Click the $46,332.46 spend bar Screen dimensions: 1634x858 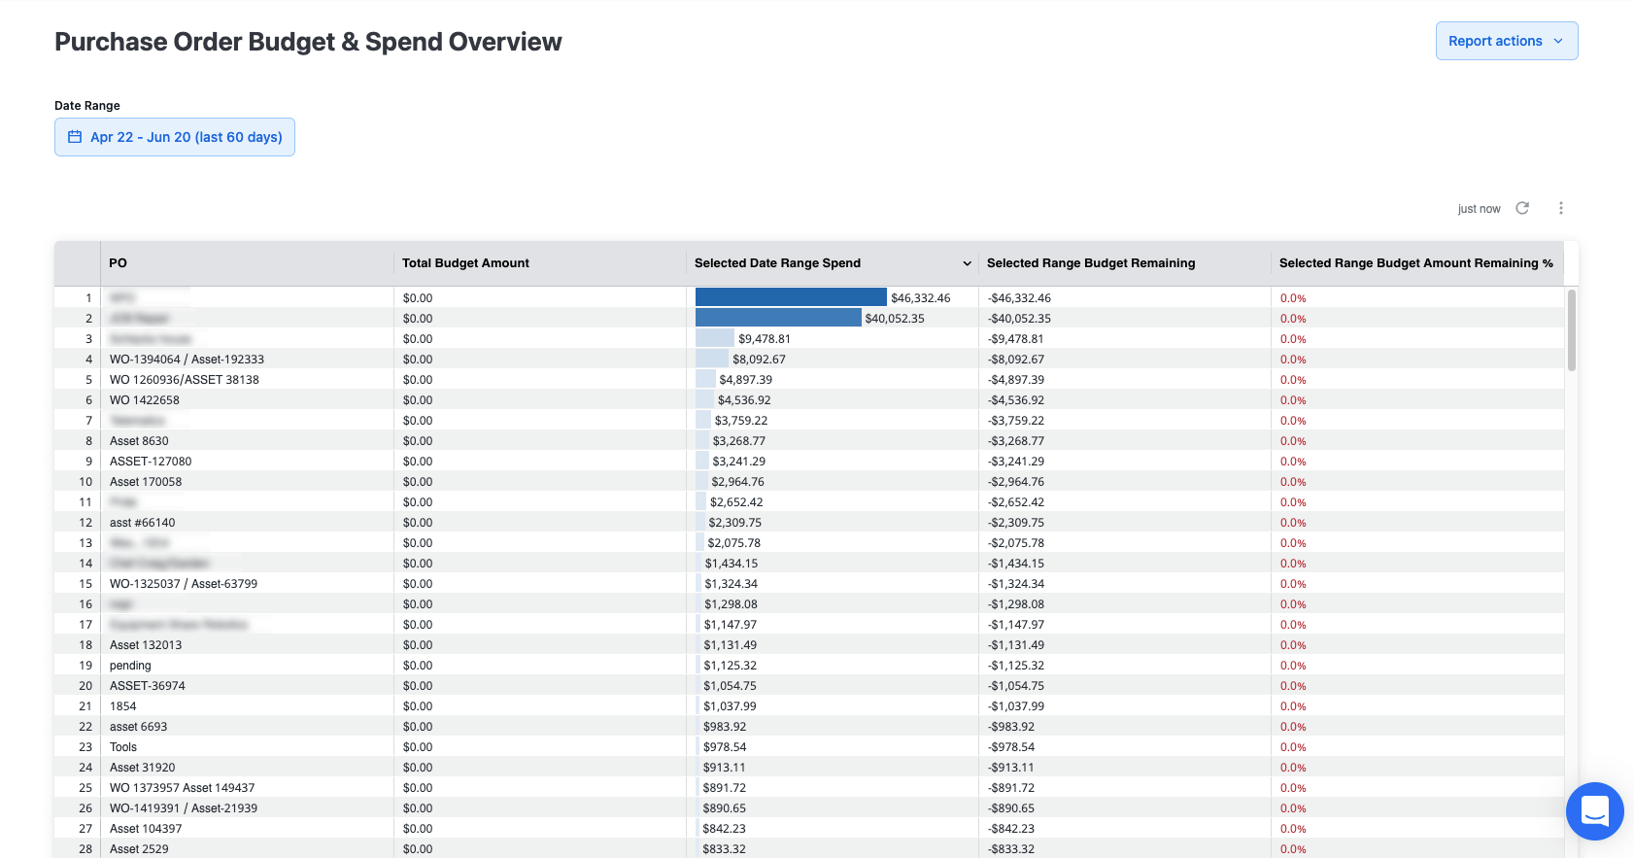click(x=791, y=297)
